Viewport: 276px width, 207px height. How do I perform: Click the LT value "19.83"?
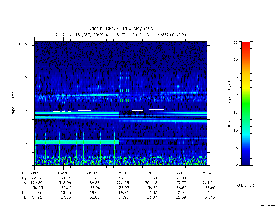[x=152, y=192]
